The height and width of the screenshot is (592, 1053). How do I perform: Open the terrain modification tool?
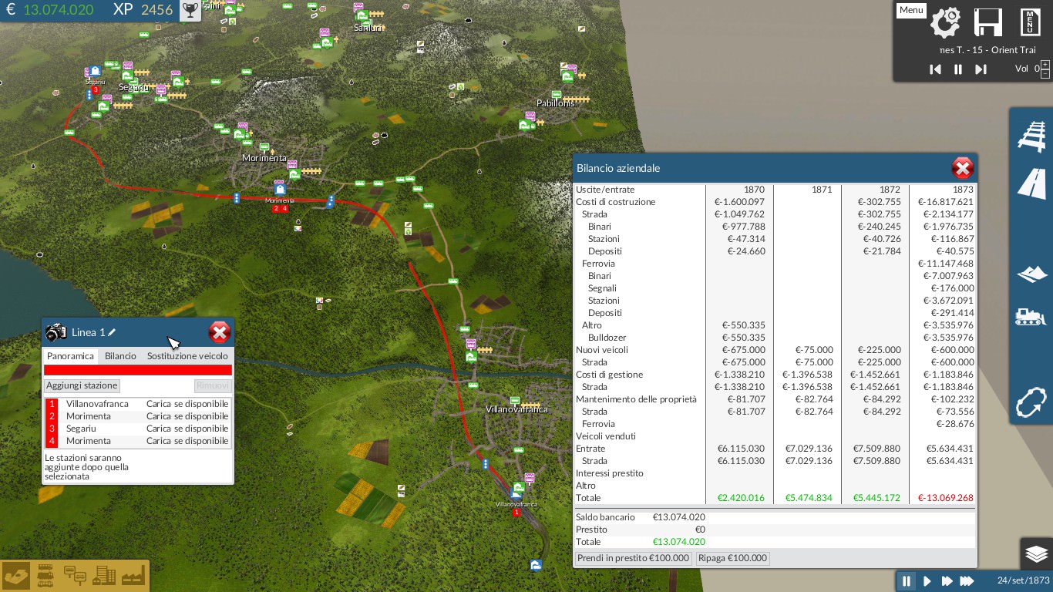(x=1031, y=274)
